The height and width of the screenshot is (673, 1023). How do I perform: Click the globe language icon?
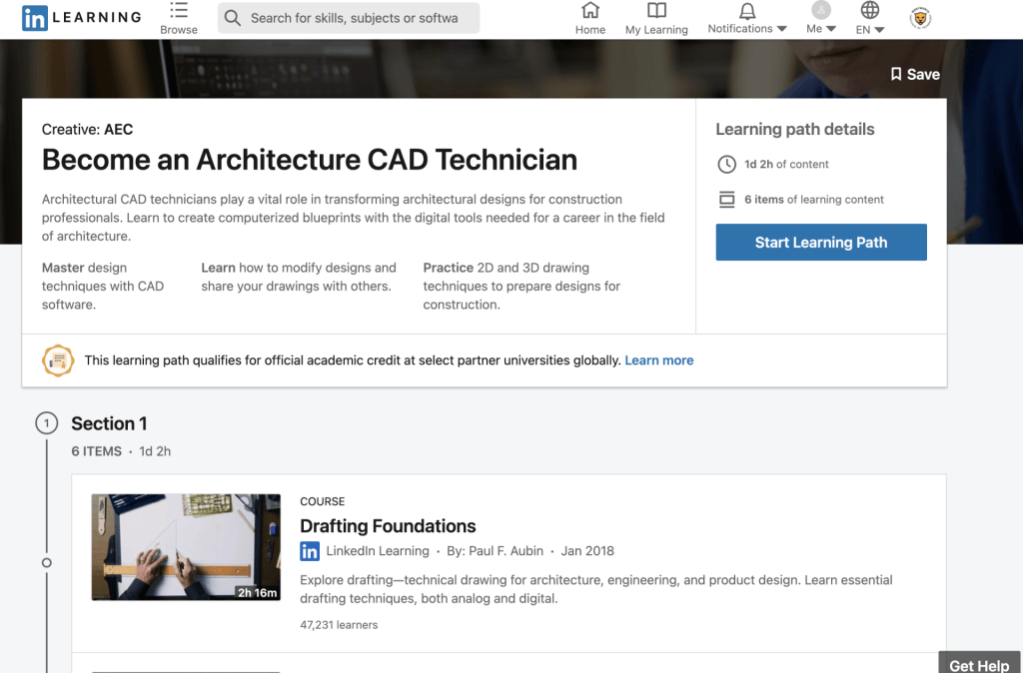(870, 10)
